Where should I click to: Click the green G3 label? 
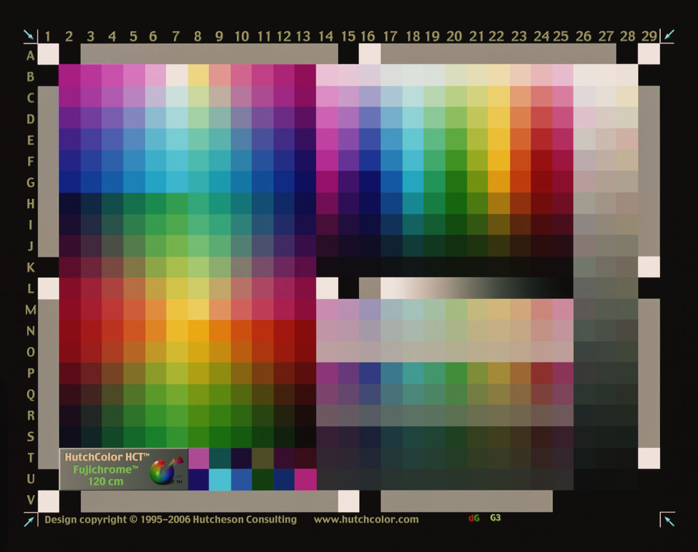coord(495,517)
